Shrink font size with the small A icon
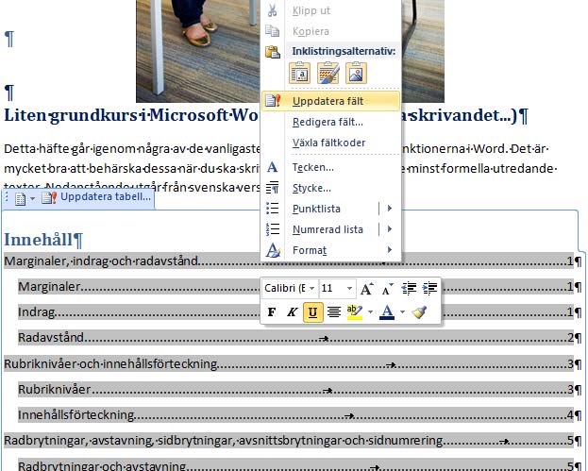The width and height of the screenshot is (588, 471). pos(387,289)
